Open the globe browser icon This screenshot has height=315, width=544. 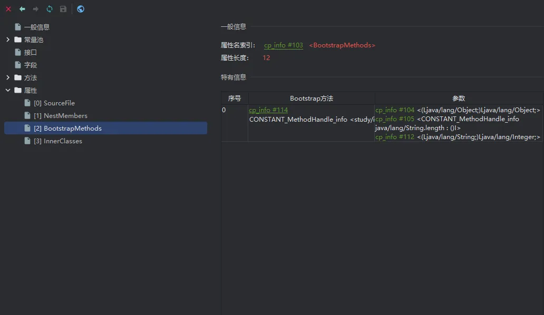pyautogui.click(x=81, y=9)
